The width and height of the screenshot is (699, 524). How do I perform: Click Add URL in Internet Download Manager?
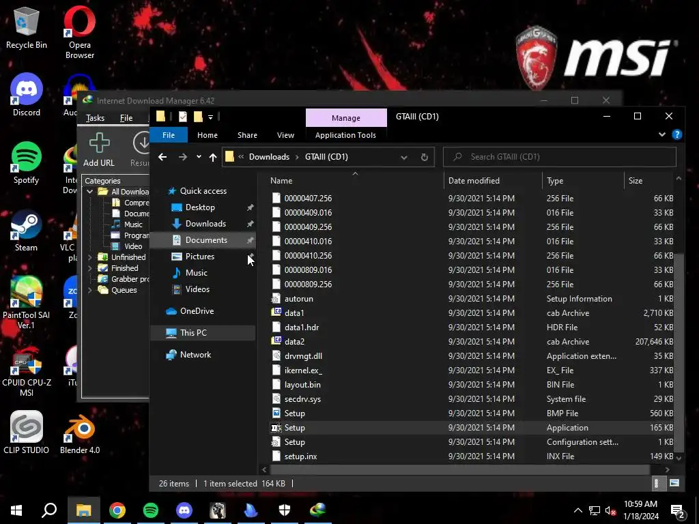[99, 149]
